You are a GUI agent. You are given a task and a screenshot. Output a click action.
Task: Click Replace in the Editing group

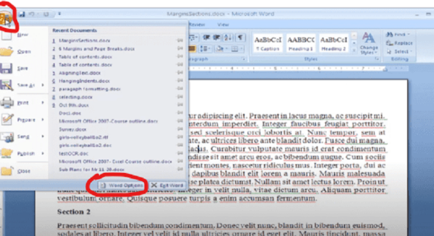399,43
